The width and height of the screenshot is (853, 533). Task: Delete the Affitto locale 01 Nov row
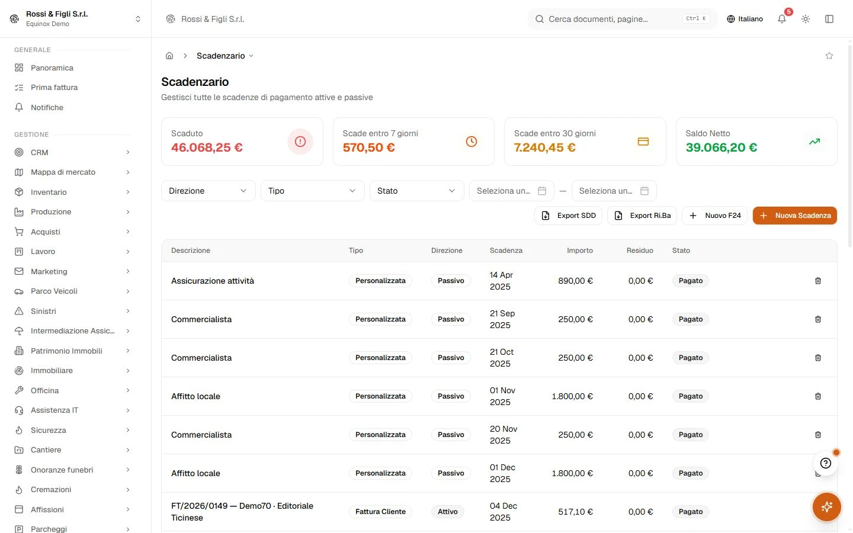[818, 396]
